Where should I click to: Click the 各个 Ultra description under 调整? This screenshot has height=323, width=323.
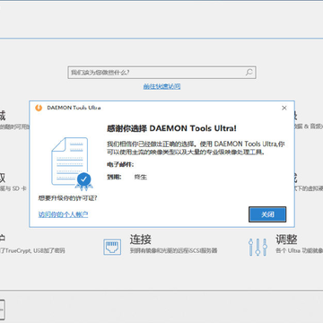point(299,250)
